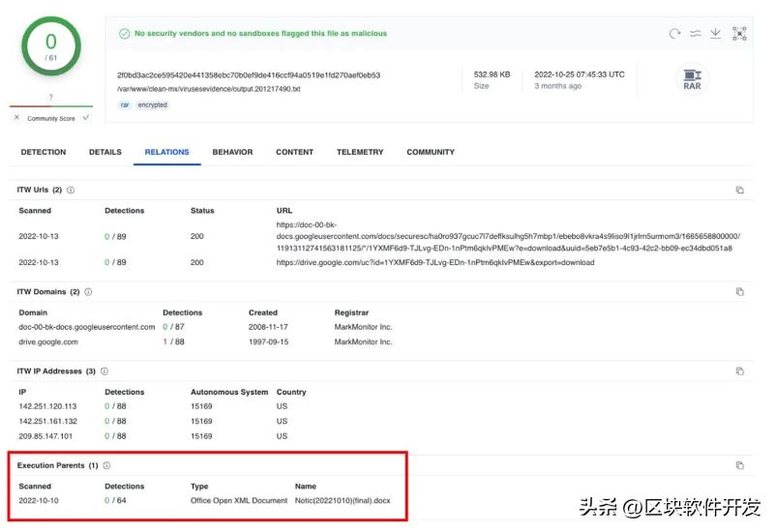Click the 2022-10-10 scanned date
Image resolution: width=776 pixels, height=532 pixels.
coord(39,500)
